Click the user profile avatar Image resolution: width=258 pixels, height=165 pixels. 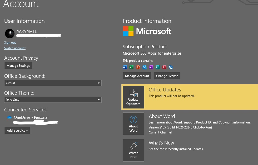(10, 34)
